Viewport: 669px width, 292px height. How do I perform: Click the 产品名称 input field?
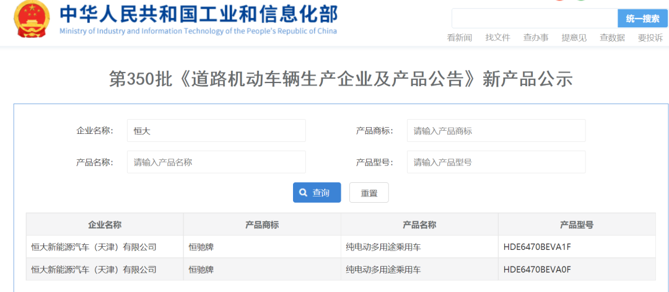(x=216, y=162)
